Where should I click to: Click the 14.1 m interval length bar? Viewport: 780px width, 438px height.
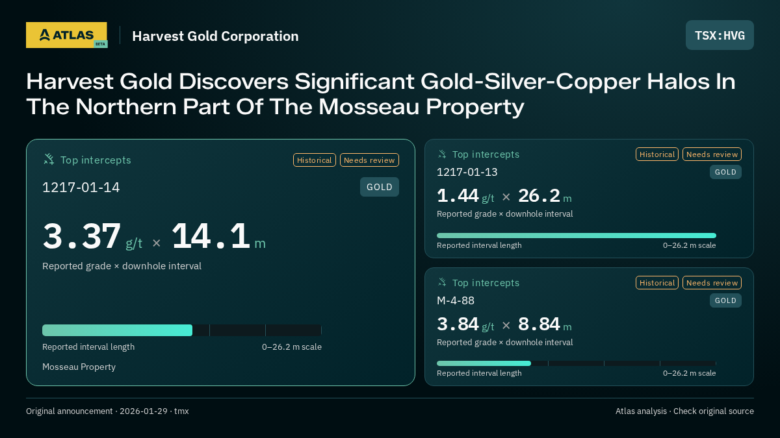coord(182,330)
